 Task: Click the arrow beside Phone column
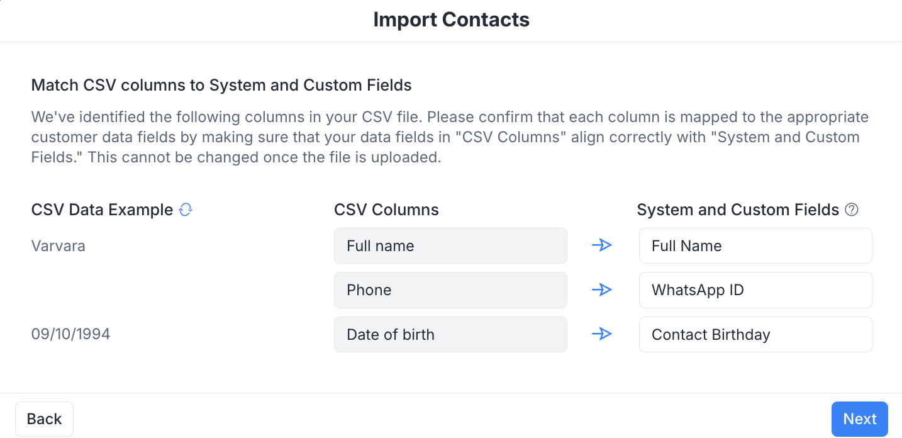pos(602,290)
